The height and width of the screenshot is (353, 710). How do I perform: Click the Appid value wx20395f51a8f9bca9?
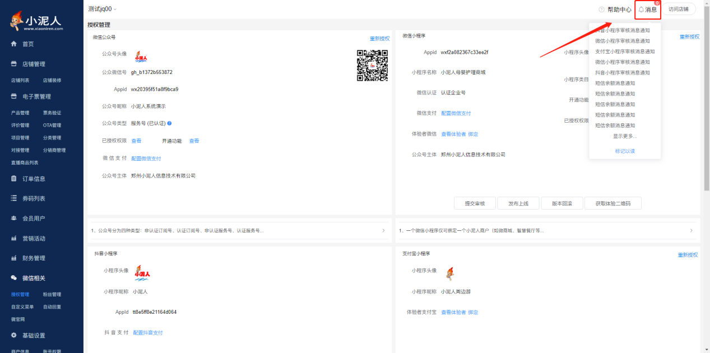(155, 89)
